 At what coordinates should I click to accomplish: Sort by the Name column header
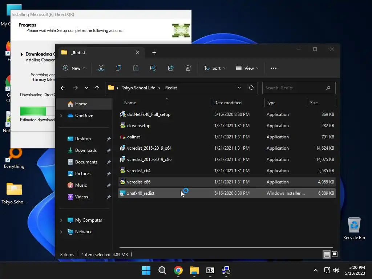(x=130, y=103)
